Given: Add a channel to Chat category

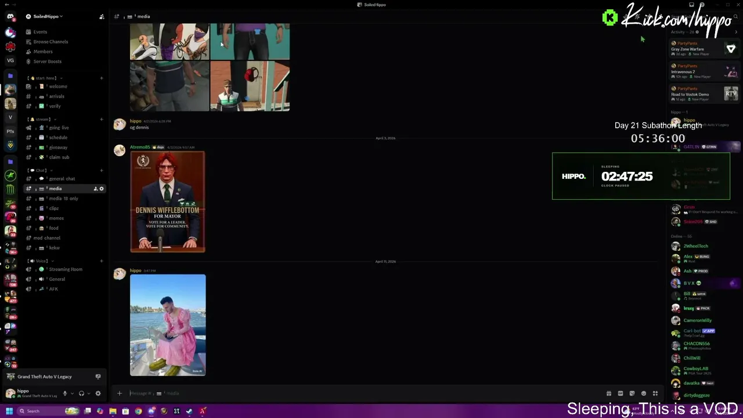Looking at the screenshot, I should (x=101, y=170).
